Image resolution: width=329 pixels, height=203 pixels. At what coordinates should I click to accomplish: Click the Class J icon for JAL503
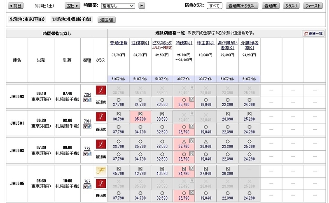click(x=101, y=144)
